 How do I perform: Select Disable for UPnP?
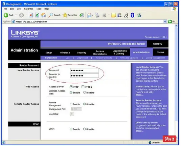coord(85,129)
